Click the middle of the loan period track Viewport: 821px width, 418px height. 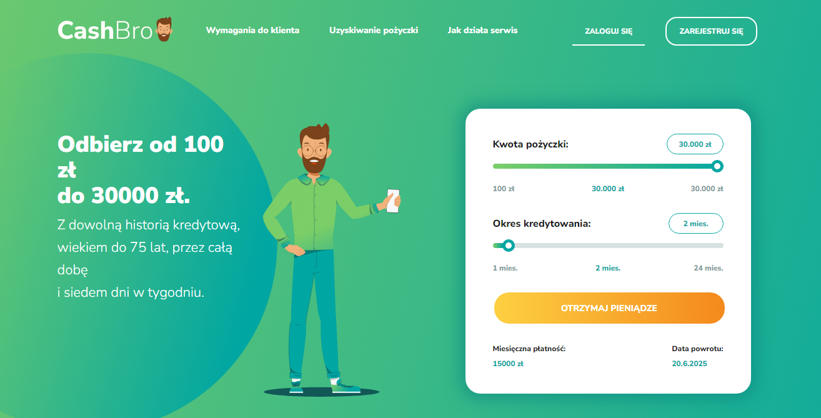[x=608, y=246]
